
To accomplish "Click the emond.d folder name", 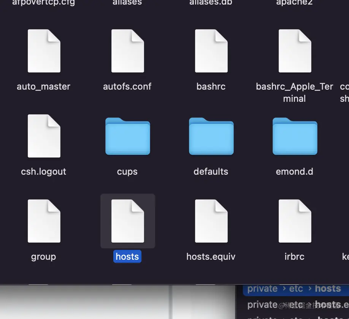I will click(295, 172).
